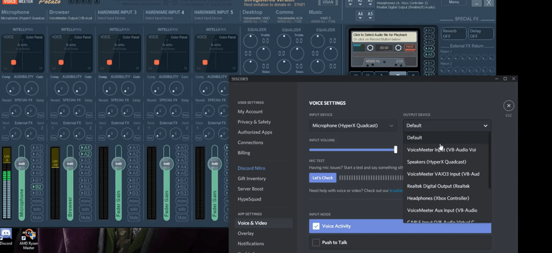Click the Music equalizer top knob
This screenshot has width=552, height=253.
click(x=318, y=40)
